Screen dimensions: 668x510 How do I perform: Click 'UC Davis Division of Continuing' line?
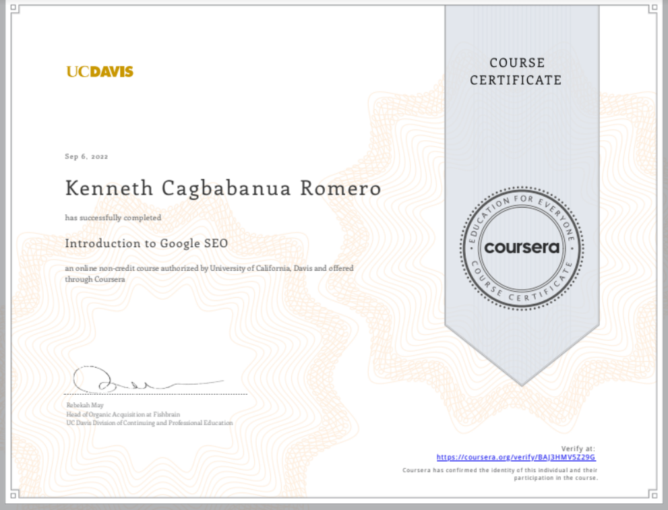tap(150, 422)
